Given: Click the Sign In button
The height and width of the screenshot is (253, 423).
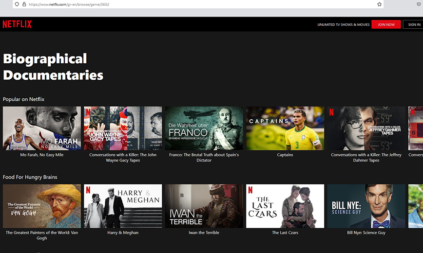Looking at the screenshot, I should point(413,24).
